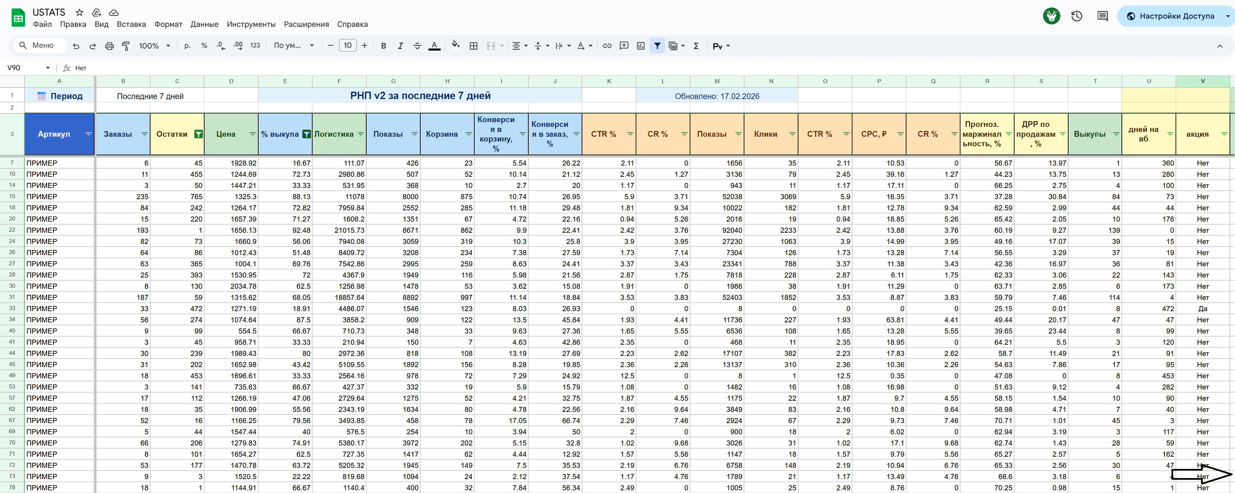Image resolution: width=1235 pixels, height=493 pixels.
Task: Open version history clock icon
Action: click(1077, 16)
